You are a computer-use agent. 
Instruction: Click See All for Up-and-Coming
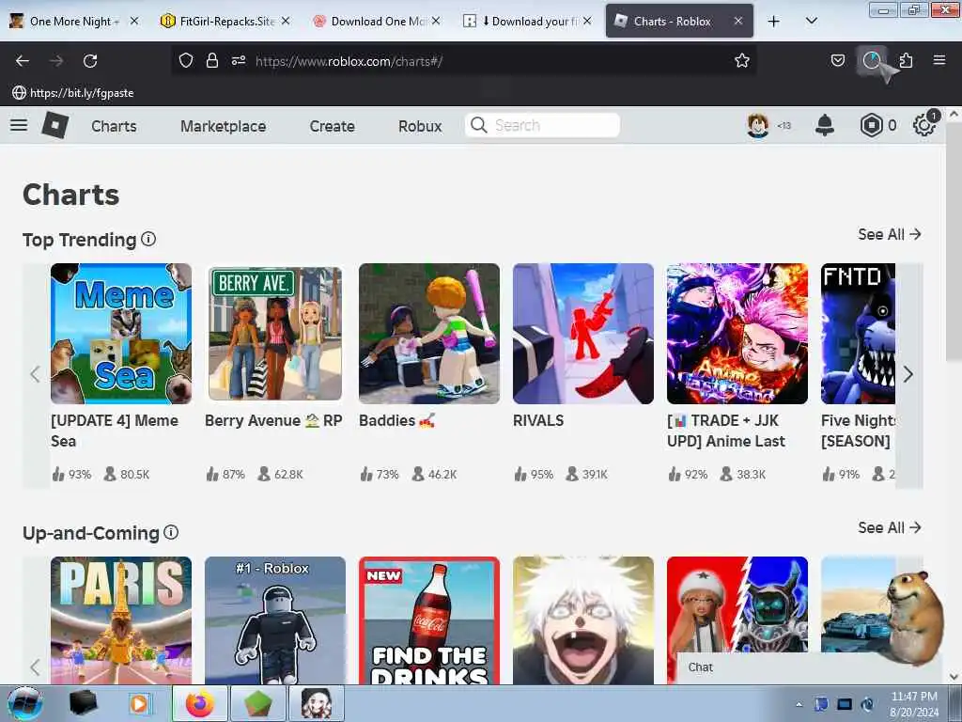pos(890,527)
